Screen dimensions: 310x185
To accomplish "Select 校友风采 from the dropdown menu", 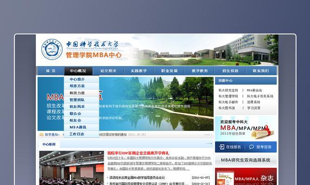I will coord(81,106).
